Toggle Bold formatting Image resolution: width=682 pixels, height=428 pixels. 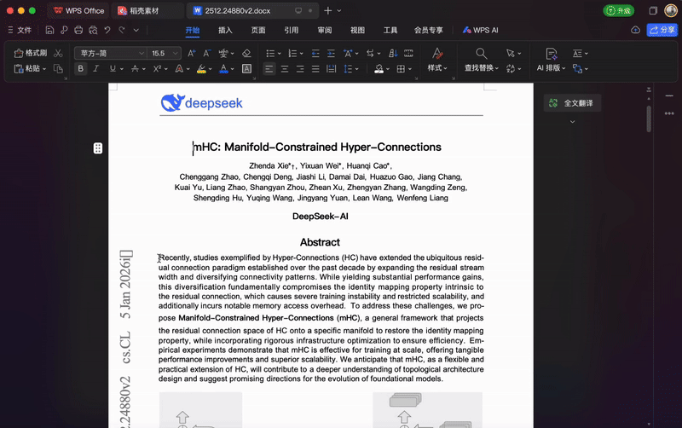click(80, 68)
